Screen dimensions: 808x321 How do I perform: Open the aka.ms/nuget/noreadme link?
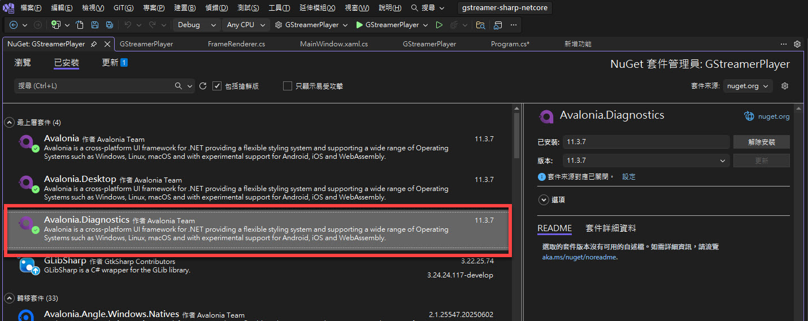pos(579,257)
